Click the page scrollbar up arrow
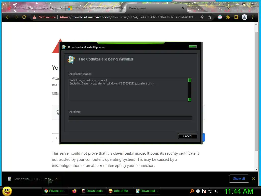The height and width of the screenshot is (196, 261). point(256,24)
